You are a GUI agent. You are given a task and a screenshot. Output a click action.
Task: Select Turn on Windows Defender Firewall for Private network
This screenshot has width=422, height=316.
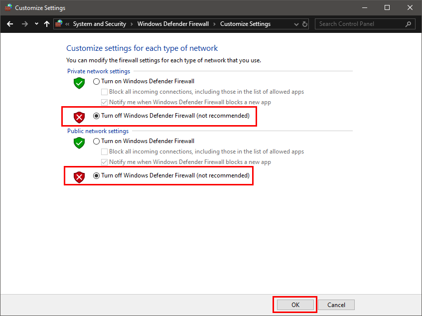[96, 81]
